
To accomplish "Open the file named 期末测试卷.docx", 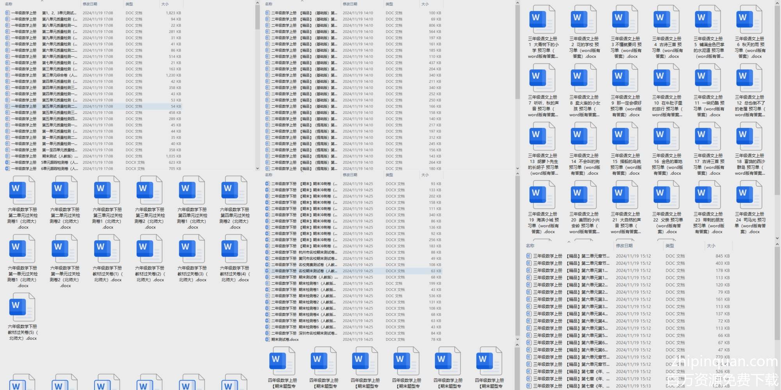I will tap(285, 340).
